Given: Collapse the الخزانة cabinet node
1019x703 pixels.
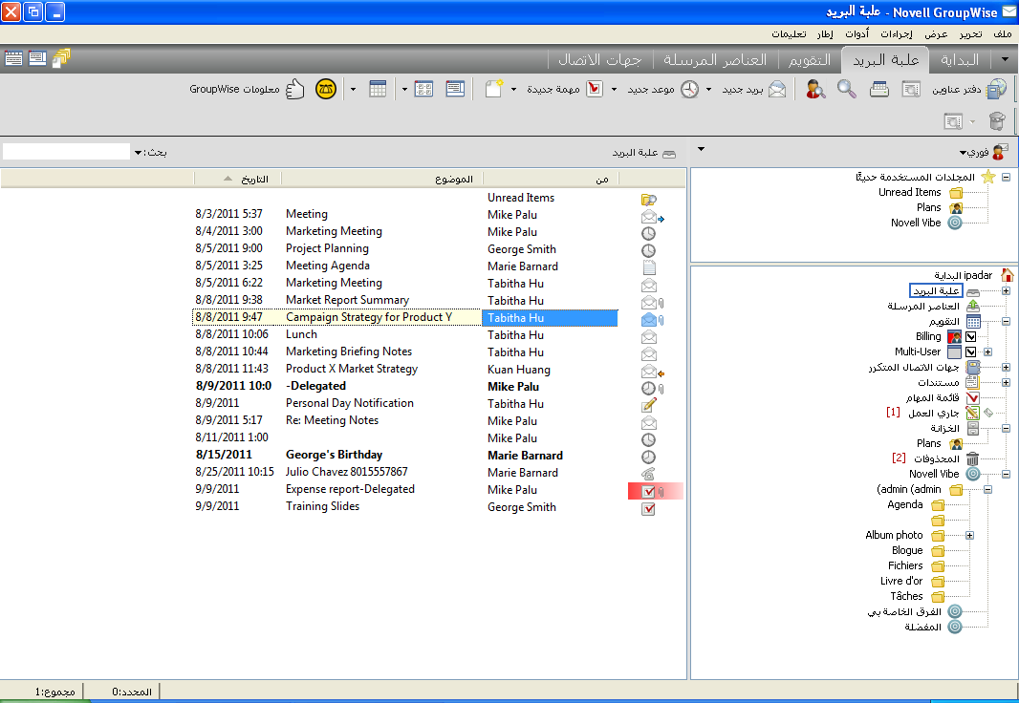Looking at the screenshot, I should (x=1006, y=429).
